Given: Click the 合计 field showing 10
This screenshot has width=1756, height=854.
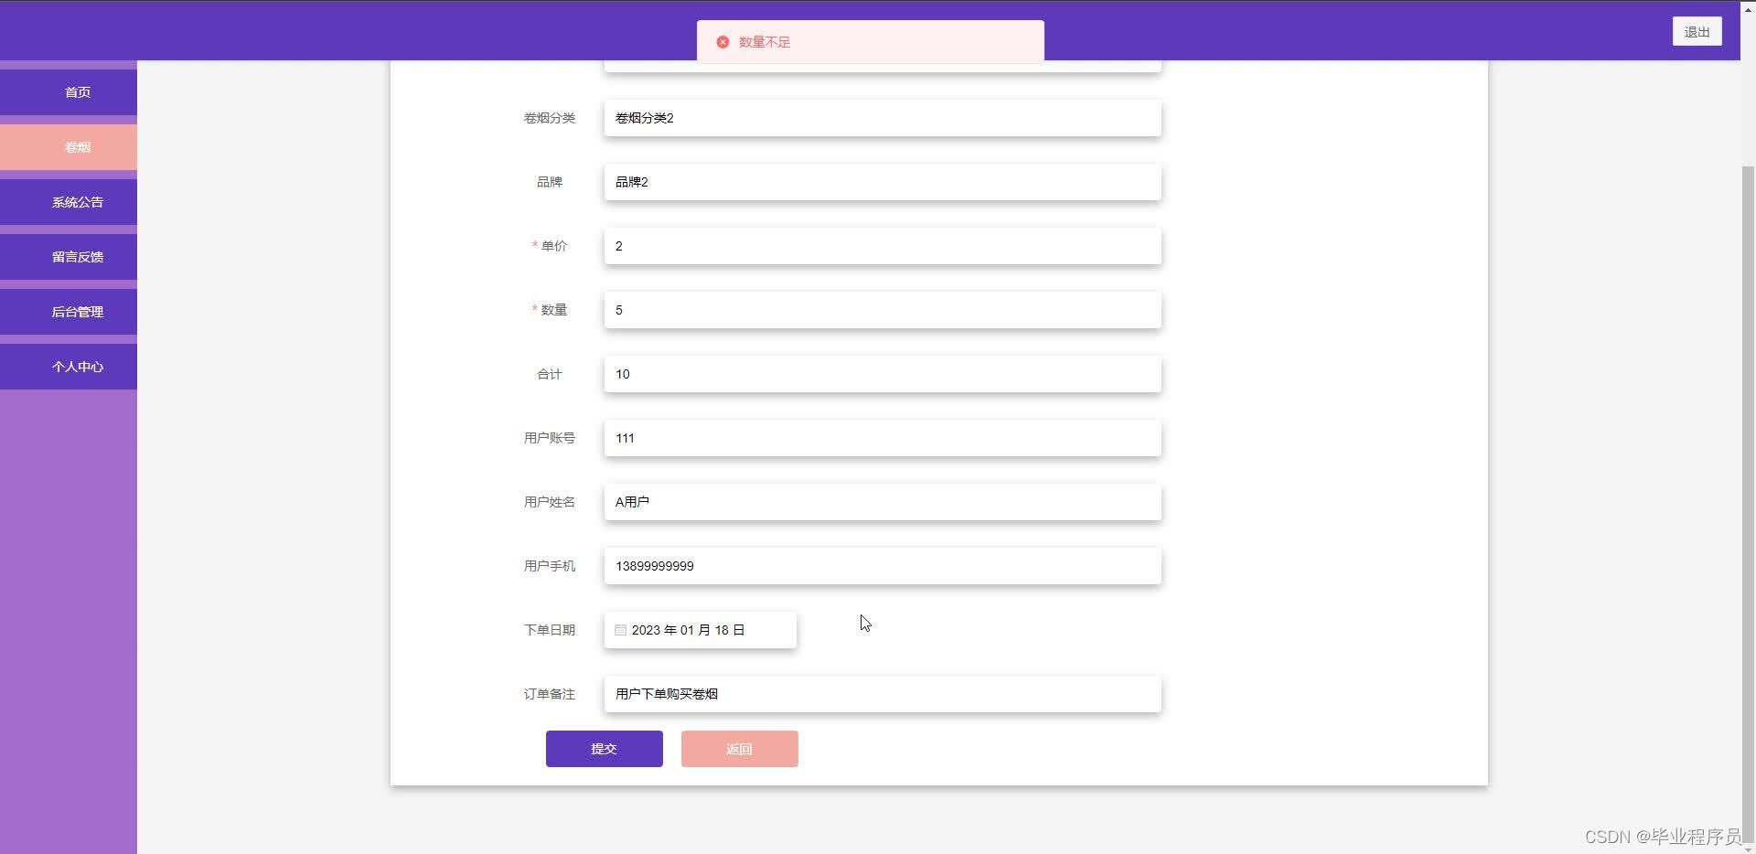Looking at the screenshot, I should 883,374.
